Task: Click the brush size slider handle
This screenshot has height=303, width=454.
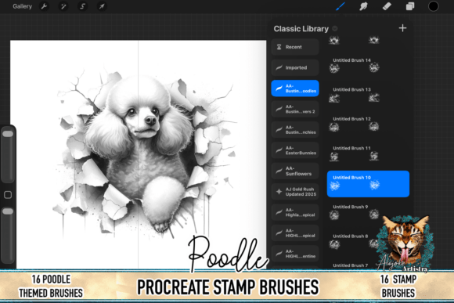Action: [x=8, y=134]
